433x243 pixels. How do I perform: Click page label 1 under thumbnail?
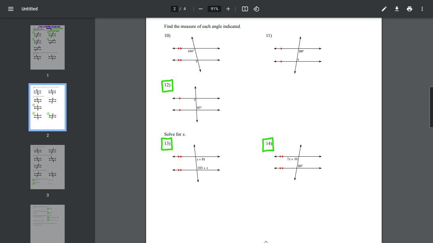[48, 75]
